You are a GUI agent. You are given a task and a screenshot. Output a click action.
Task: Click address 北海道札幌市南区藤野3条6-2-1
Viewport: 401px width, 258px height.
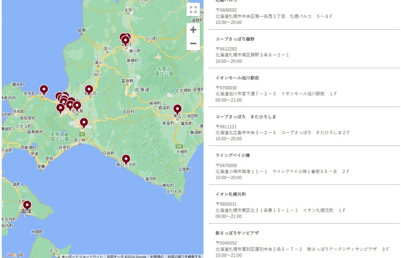click(252, 55)
